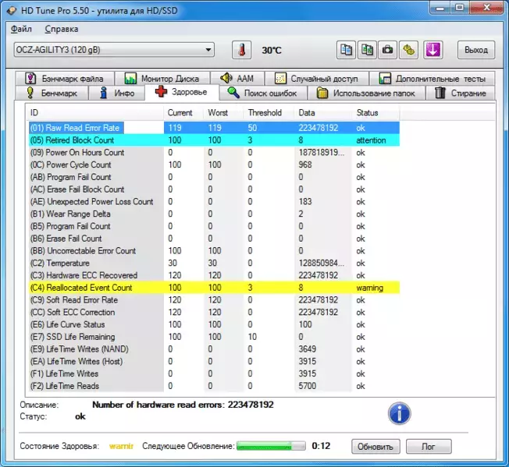
Task: Switch to the Поиск ошибок tab
Action: [x=263, y=93]
